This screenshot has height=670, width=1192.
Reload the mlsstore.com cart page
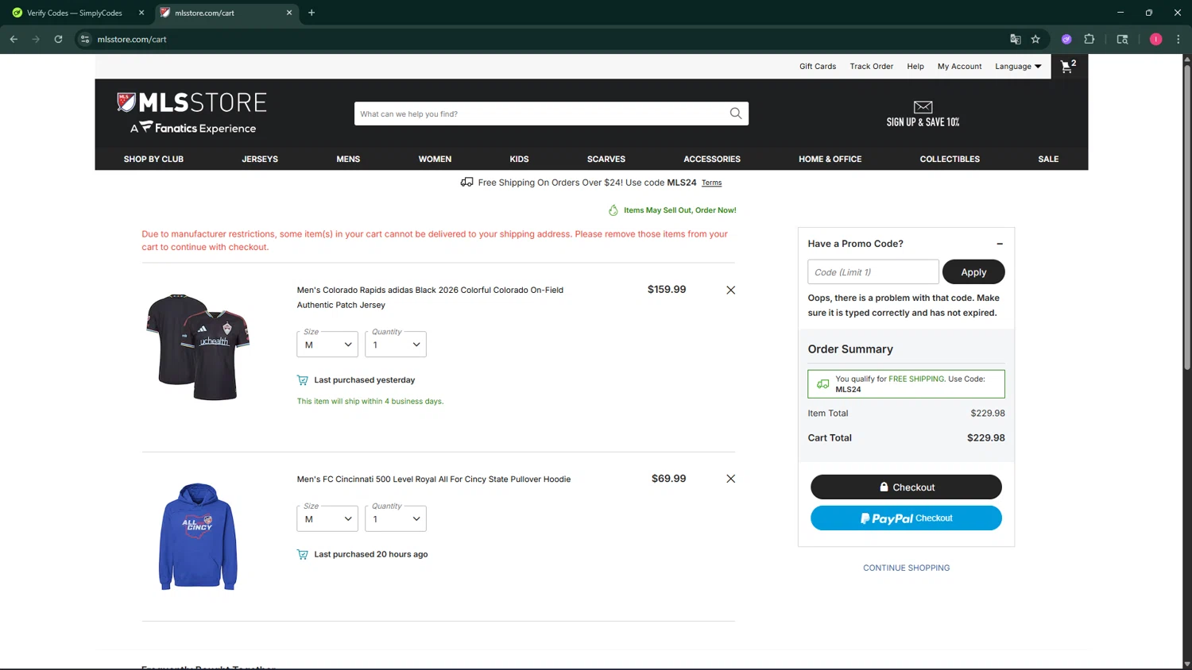(x=58, y=39)
